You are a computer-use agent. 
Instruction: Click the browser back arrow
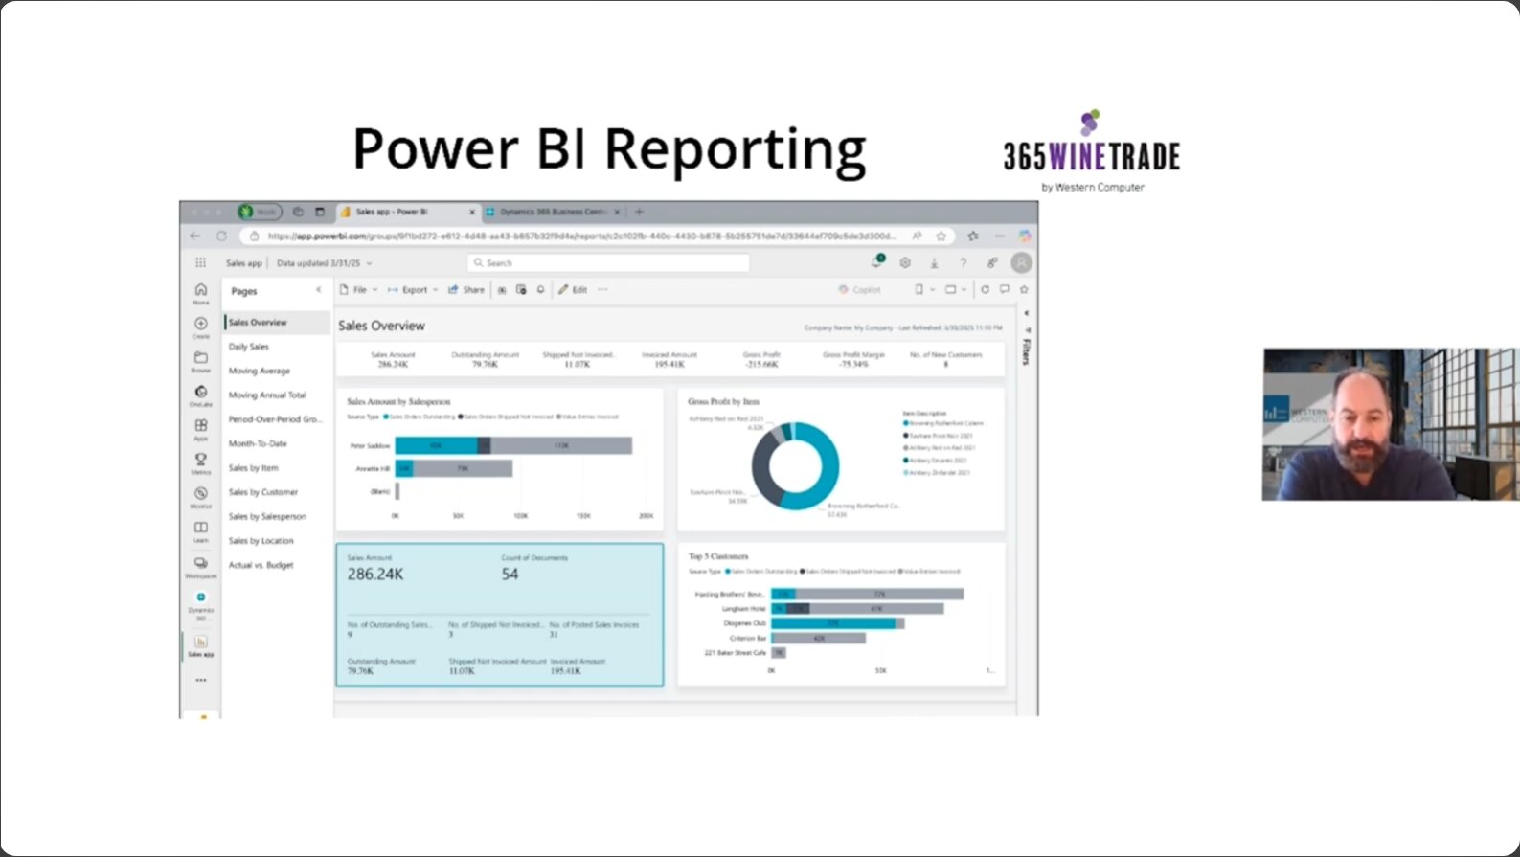click(195, 236)
